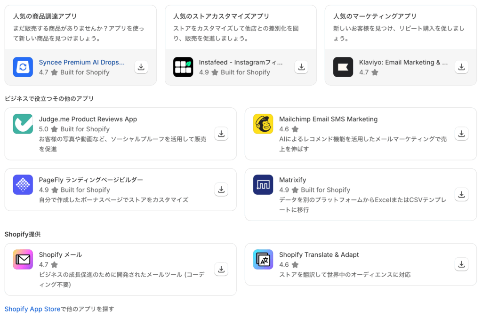Click the Judge.me checkmark app icon
Viewport: 482px width, 318px height.
[x=23, y=124]
